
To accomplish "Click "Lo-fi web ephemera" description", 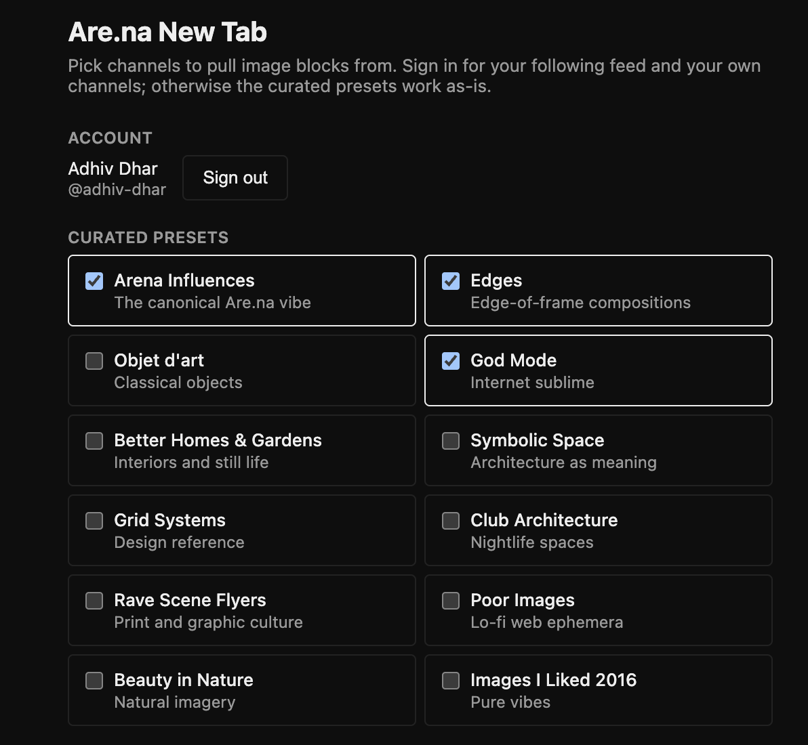I will [x=547, y=622].
